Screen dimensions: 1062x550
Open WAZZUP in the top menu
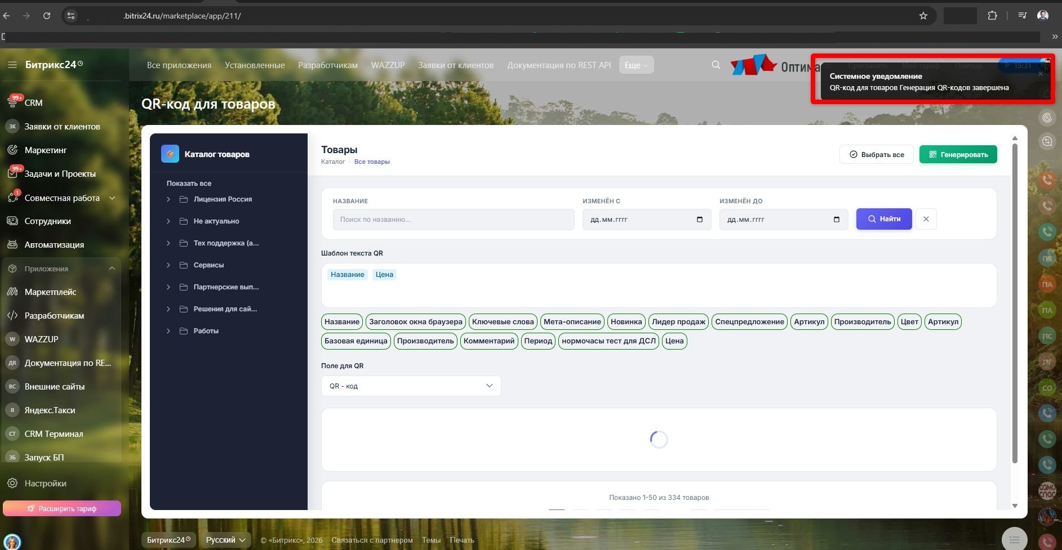388,65
